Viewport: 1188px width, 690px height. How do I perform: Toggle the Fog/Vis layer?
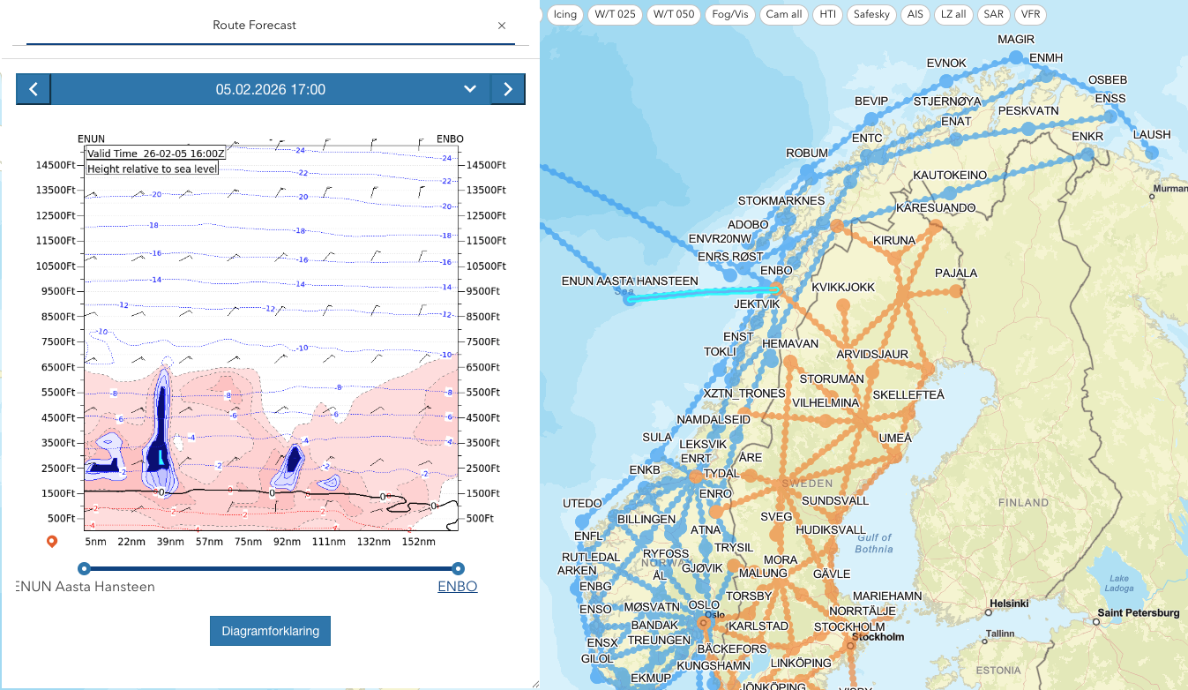click(x=730, y=14)
